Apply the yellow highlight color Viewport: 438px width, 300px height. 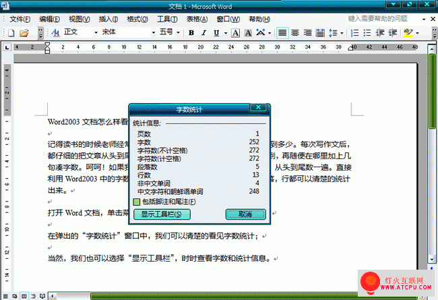[x=408, y=33]
